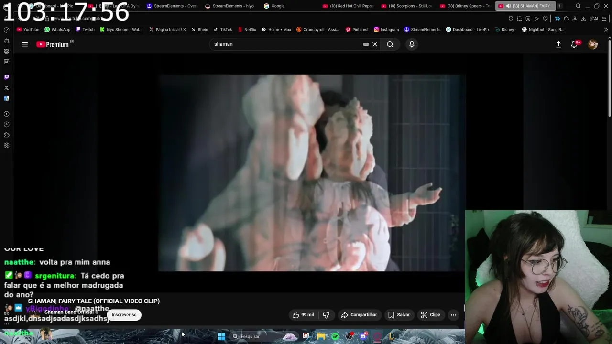This screenshot has height=344, width=612.
Task: Open Discord from the taskbar
Action: click(363, 336)
